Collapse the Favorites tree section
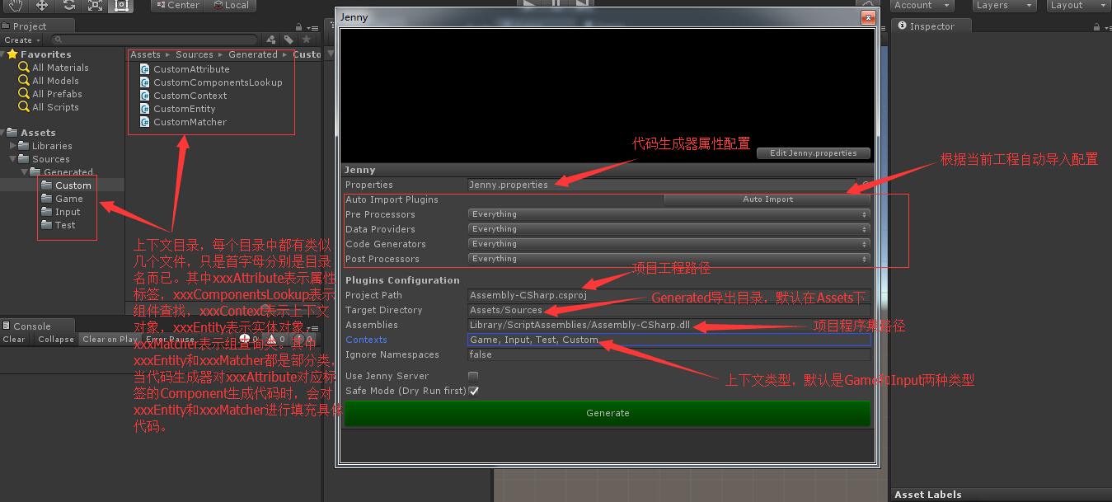Viewport: 1112px width, 502px height. click(x=4, y=54)
